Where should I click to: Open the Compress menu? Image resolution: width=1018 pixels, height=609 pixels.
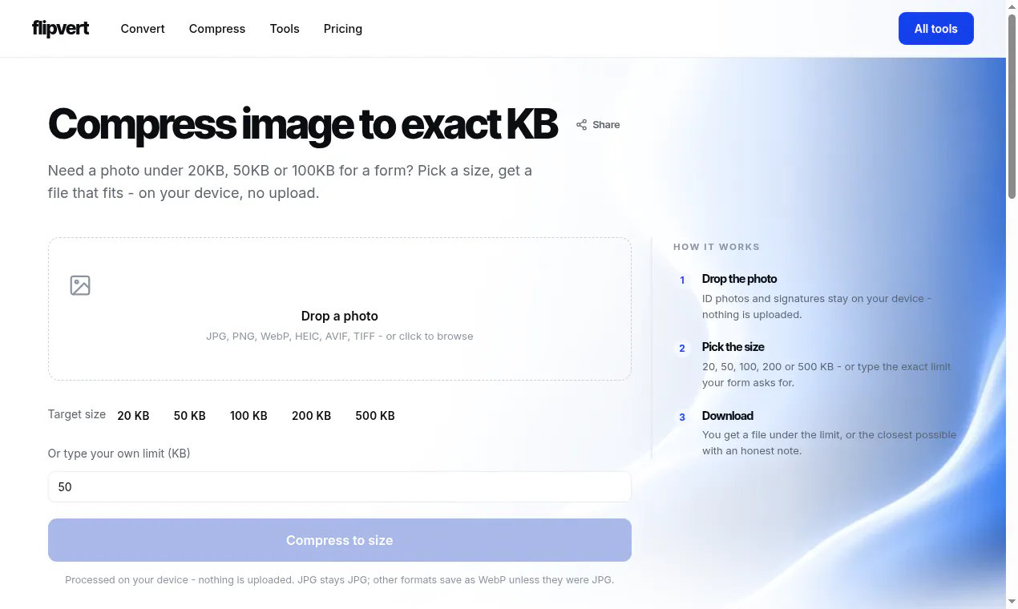pyautogui.click(x=217, y=29)
